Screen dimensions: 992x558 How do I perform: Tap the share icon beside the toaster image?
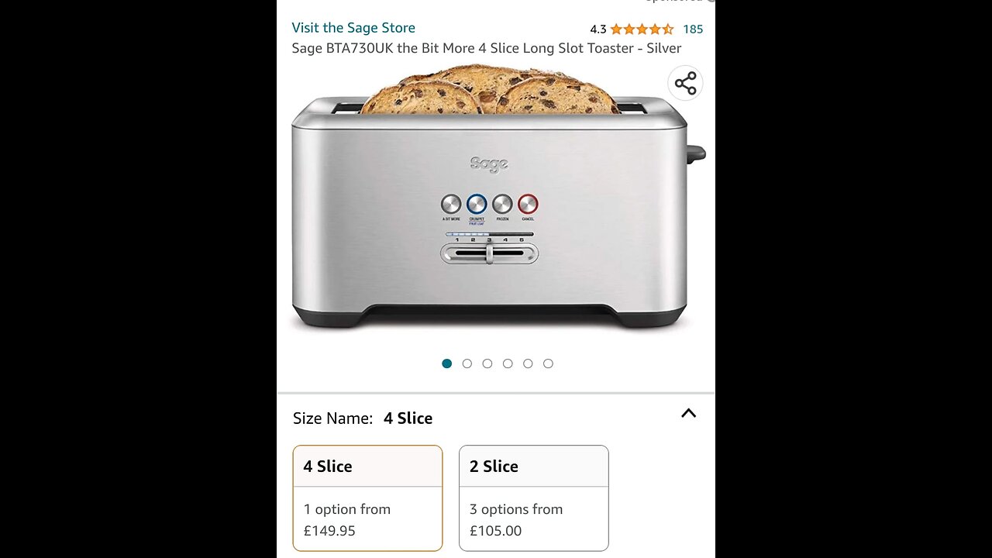tap(685, 83)
